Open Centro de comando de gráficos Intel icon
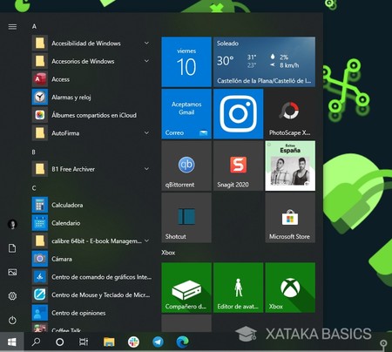The image size is (392, 352). pos(40,277)
